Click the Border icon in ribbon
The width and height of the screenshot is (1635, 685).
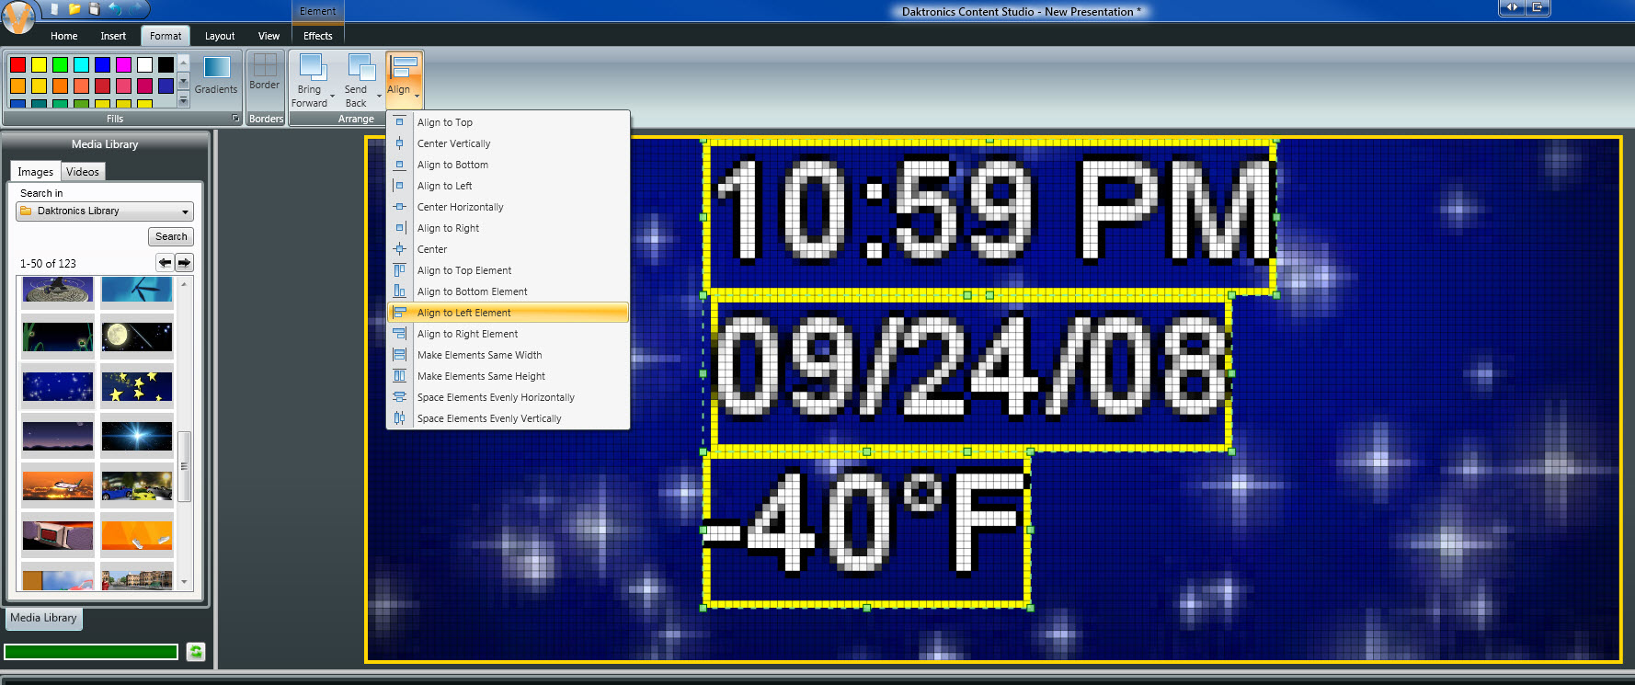pyautogui.click(x=265, y=65)
